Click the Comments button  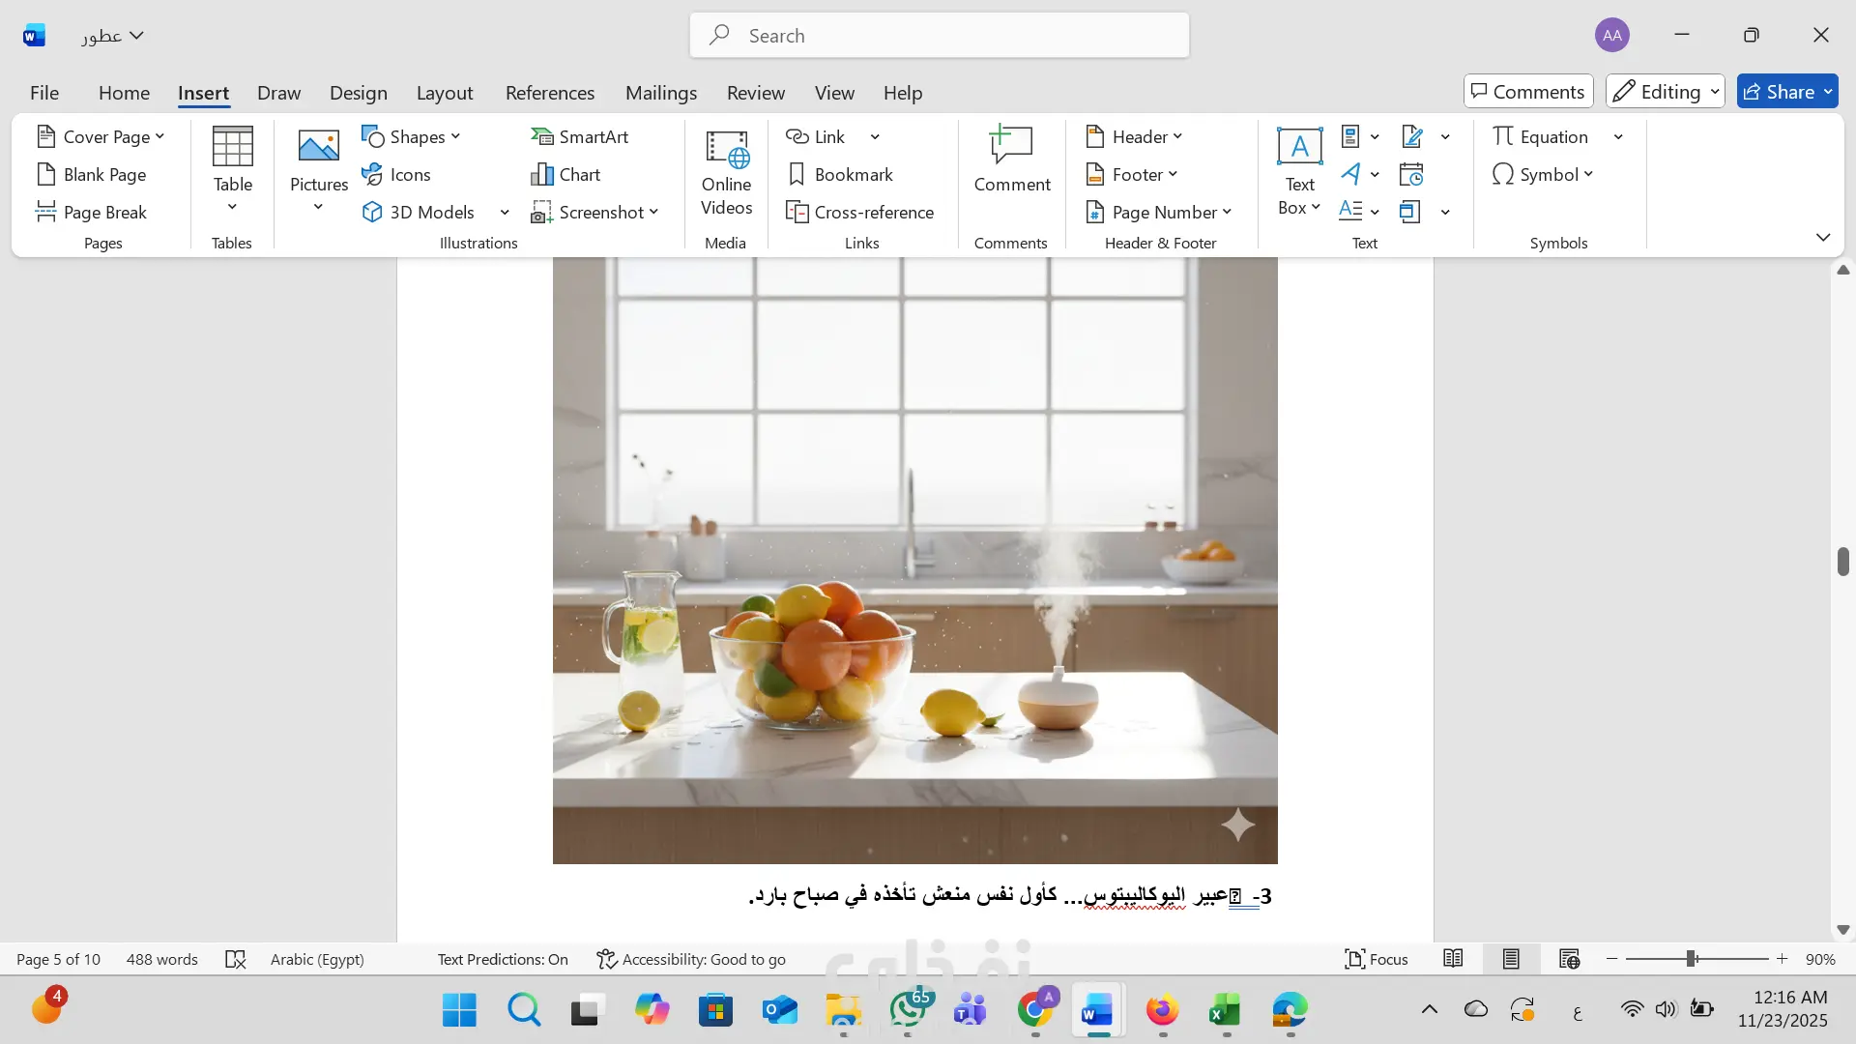coord(1527,92)
